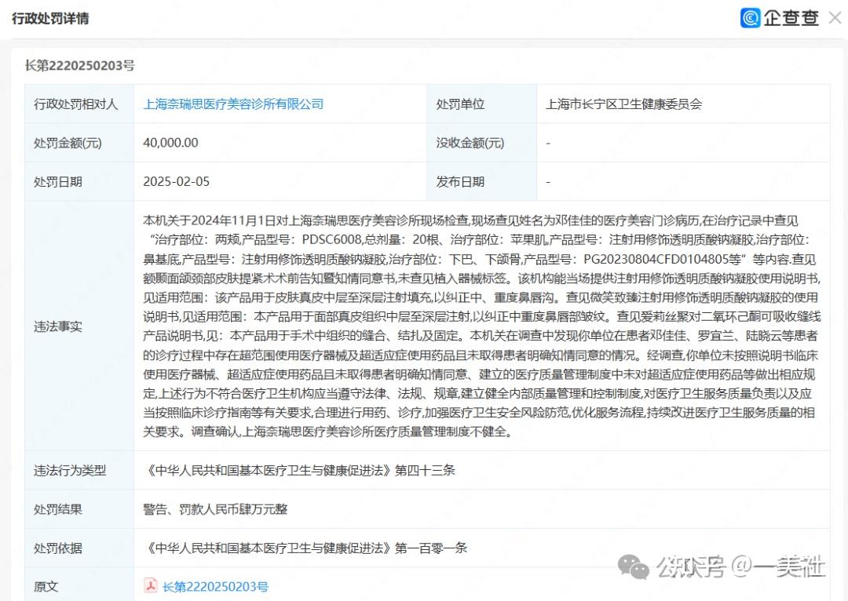Open the PDF icon next to 原文
Image resolution: width=848 pixels, height=601 pixels.
(152, 585)
